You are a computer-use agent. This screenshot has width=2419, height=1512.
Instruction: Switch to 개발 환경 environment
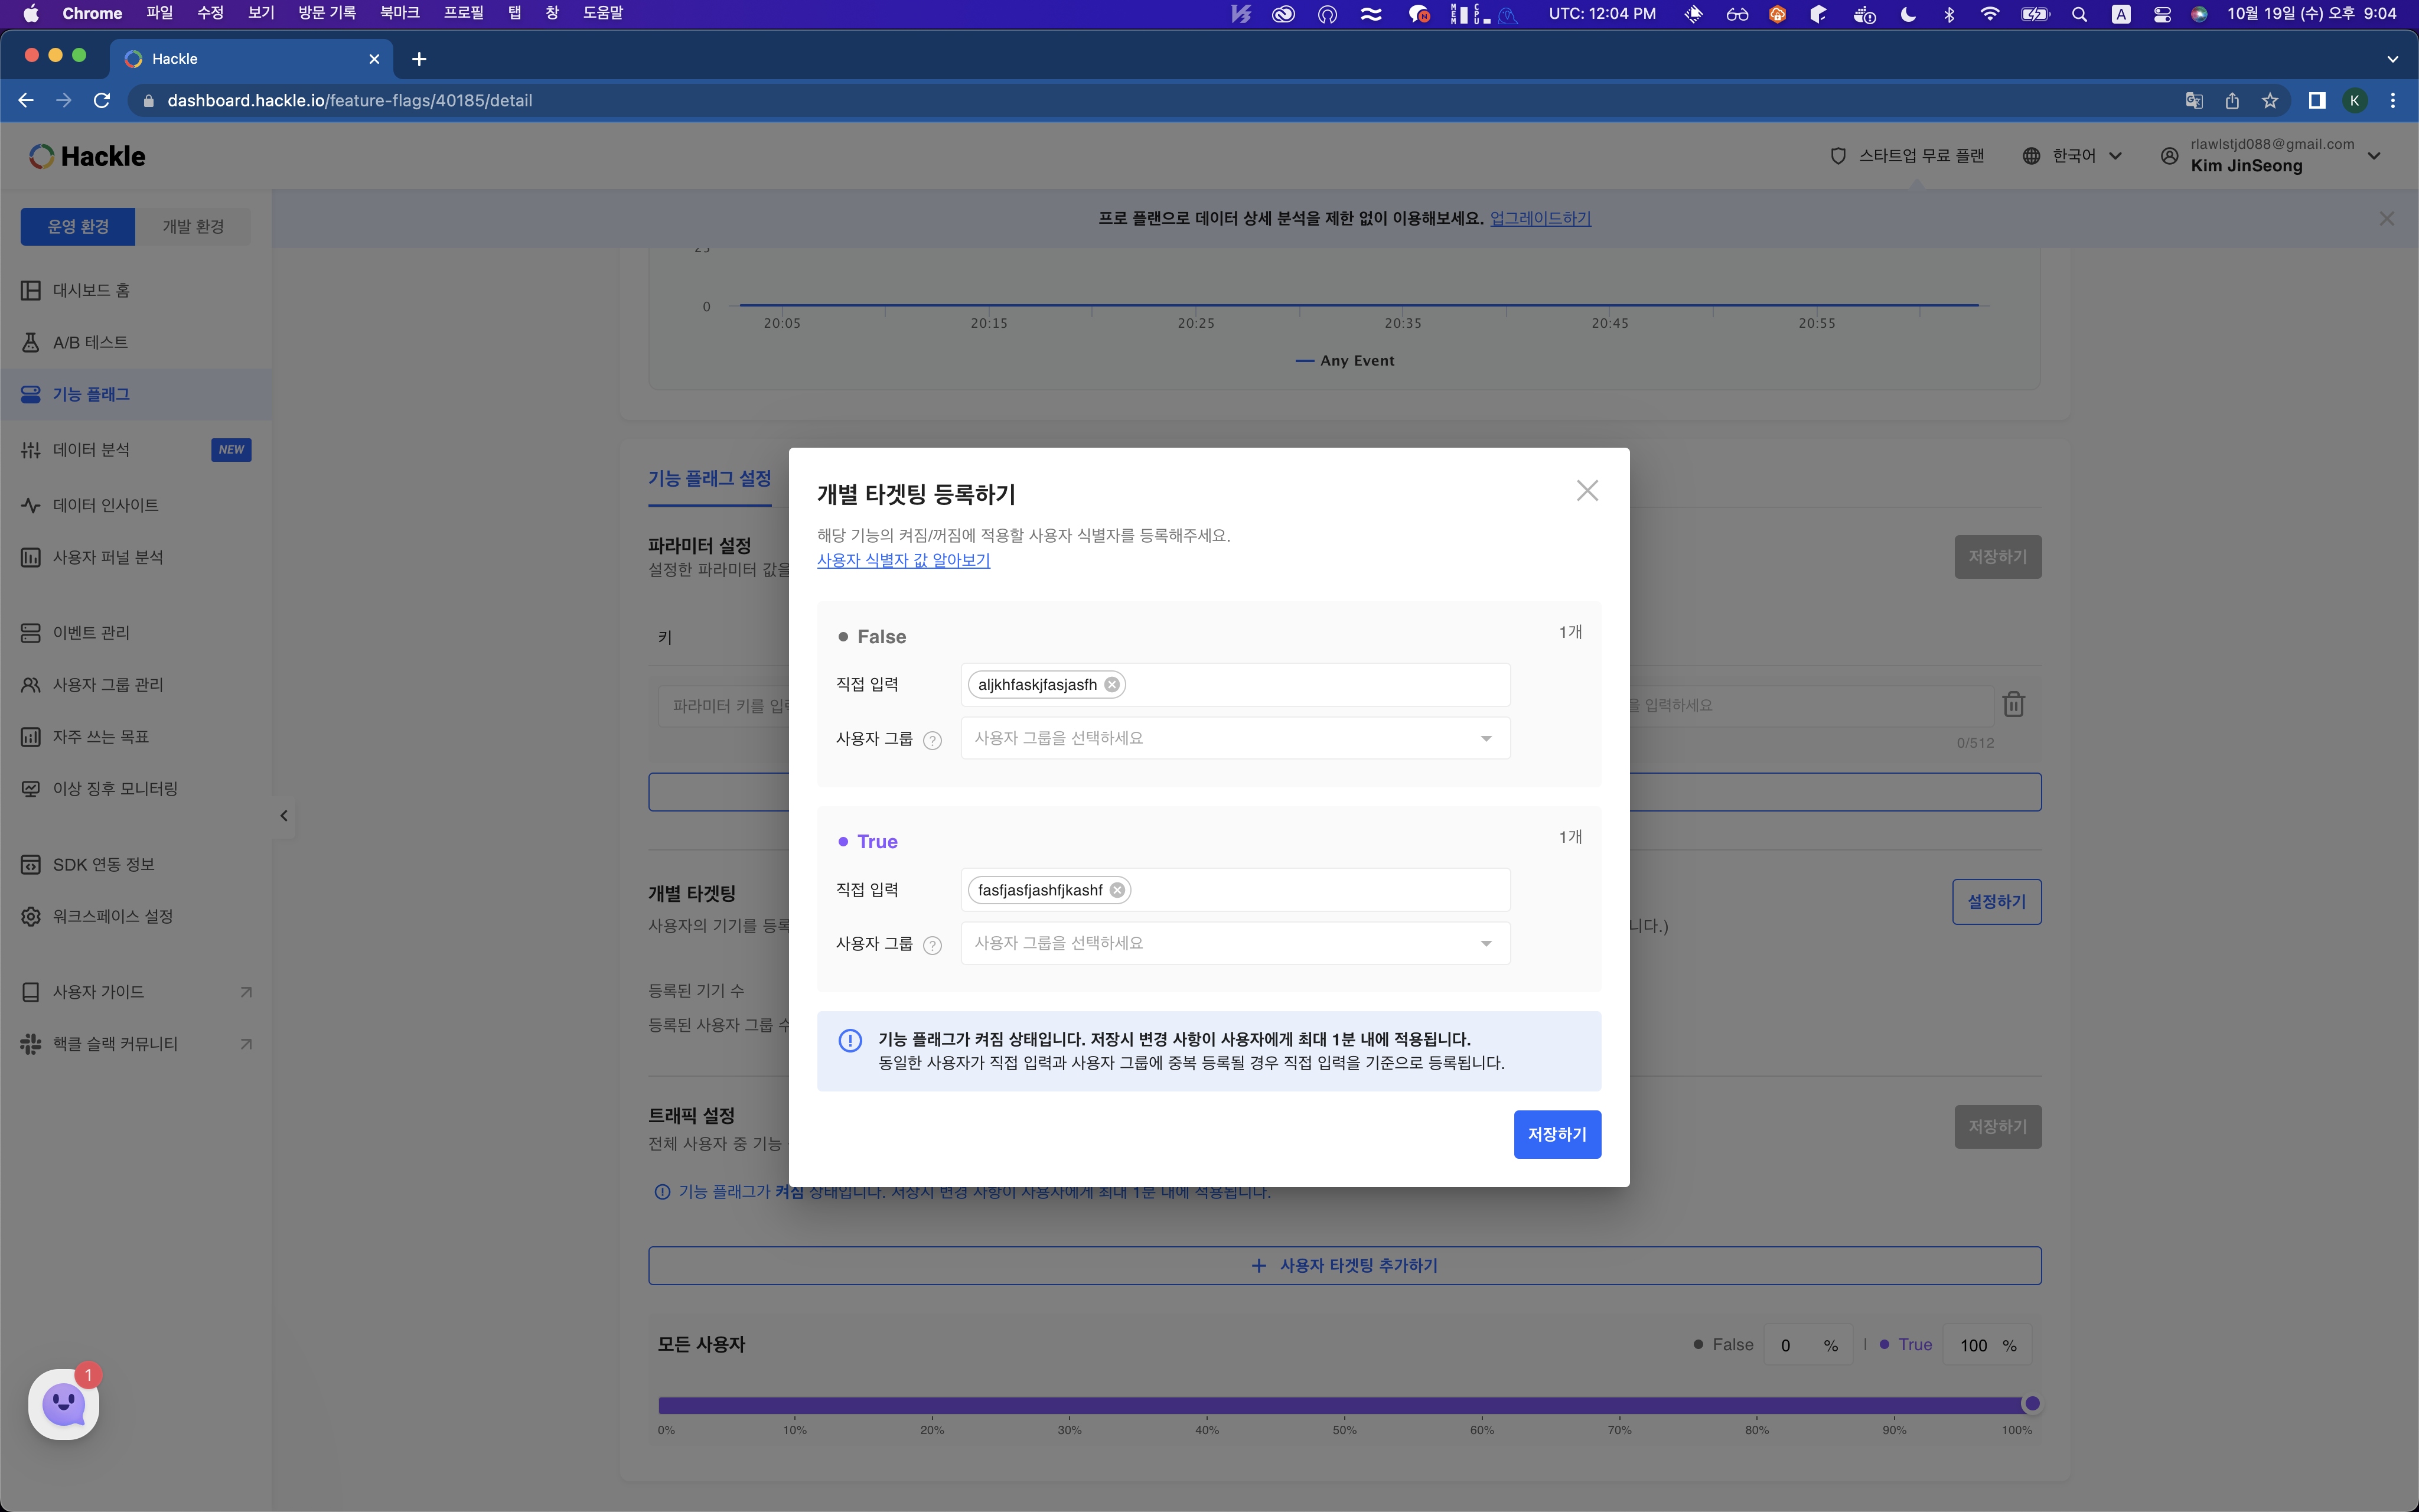193,227
